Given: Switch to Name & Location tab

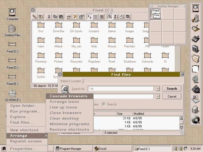Looking at the screenshot, I should 71,81.
